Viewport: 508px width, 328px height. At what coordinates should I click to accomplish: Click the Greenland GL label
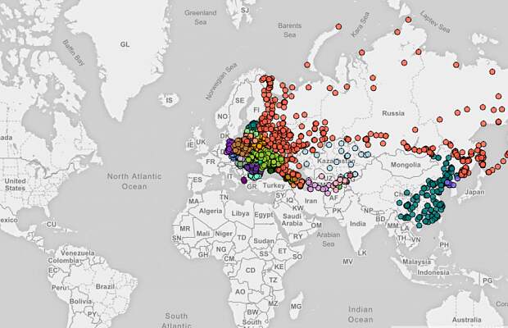[x=125, y=44]
